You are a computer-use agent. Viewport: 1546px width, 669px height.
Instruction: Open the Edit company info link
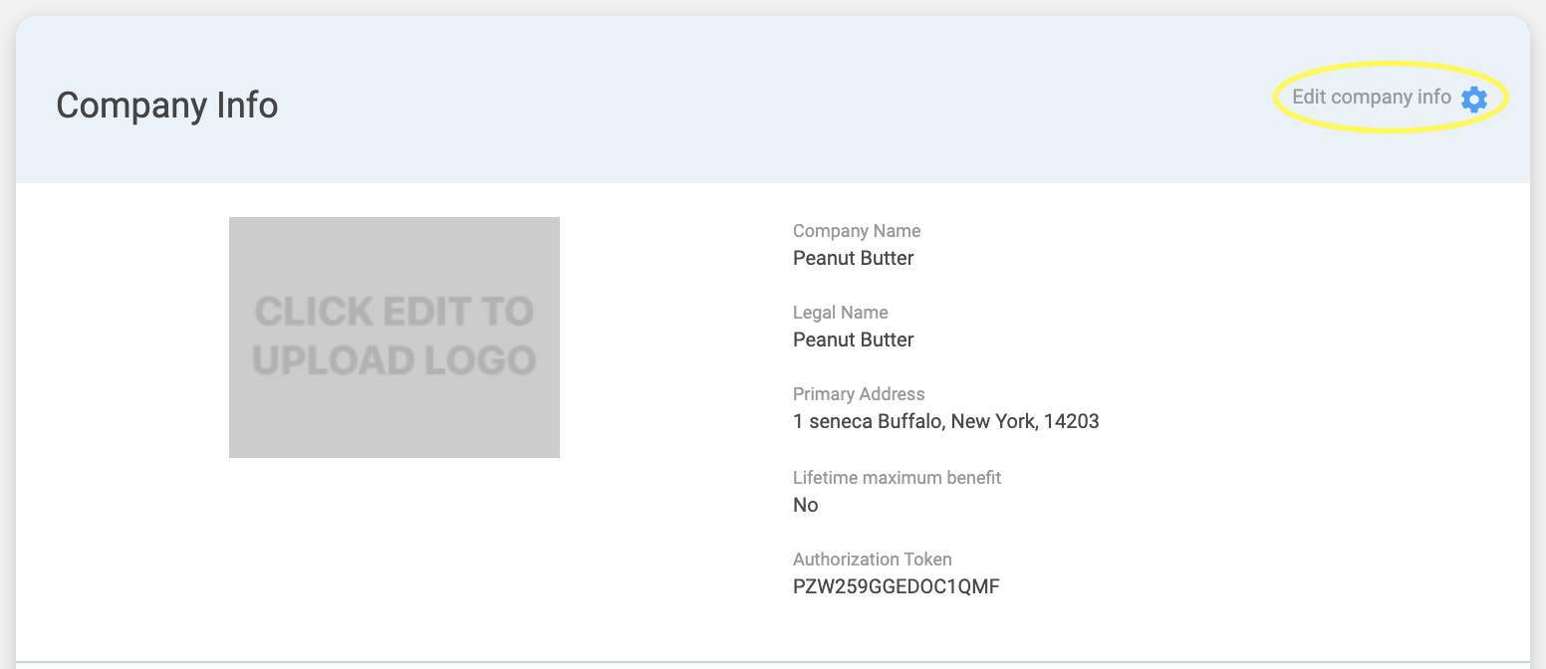1371,98
